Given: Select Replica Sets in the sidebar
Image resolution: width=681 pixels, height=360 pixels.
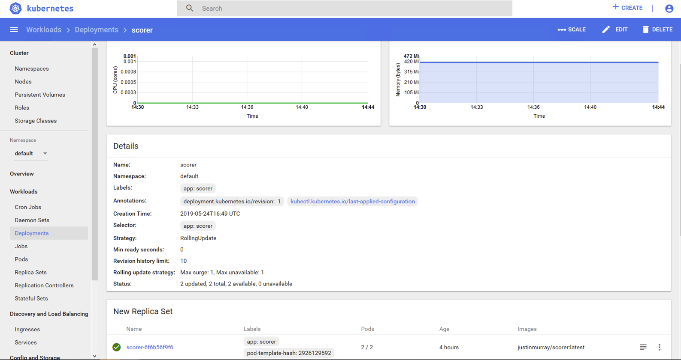Looking at the screenshot, I should [x=30, y=272].
